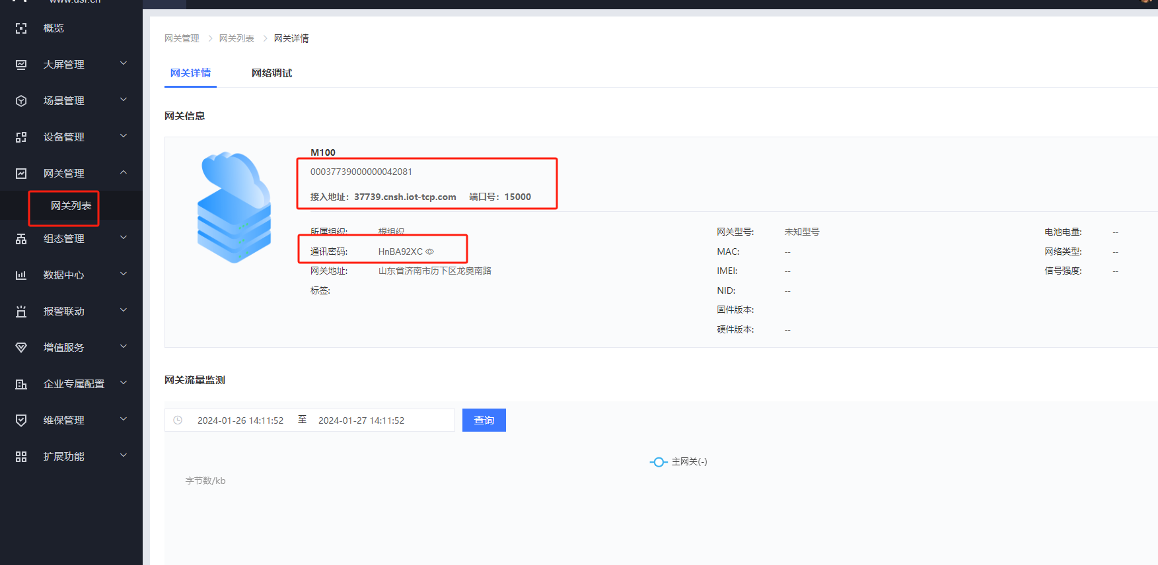1158x565 pixels.
Task: Click the 字节数/kb axis label
Action: 205,481
